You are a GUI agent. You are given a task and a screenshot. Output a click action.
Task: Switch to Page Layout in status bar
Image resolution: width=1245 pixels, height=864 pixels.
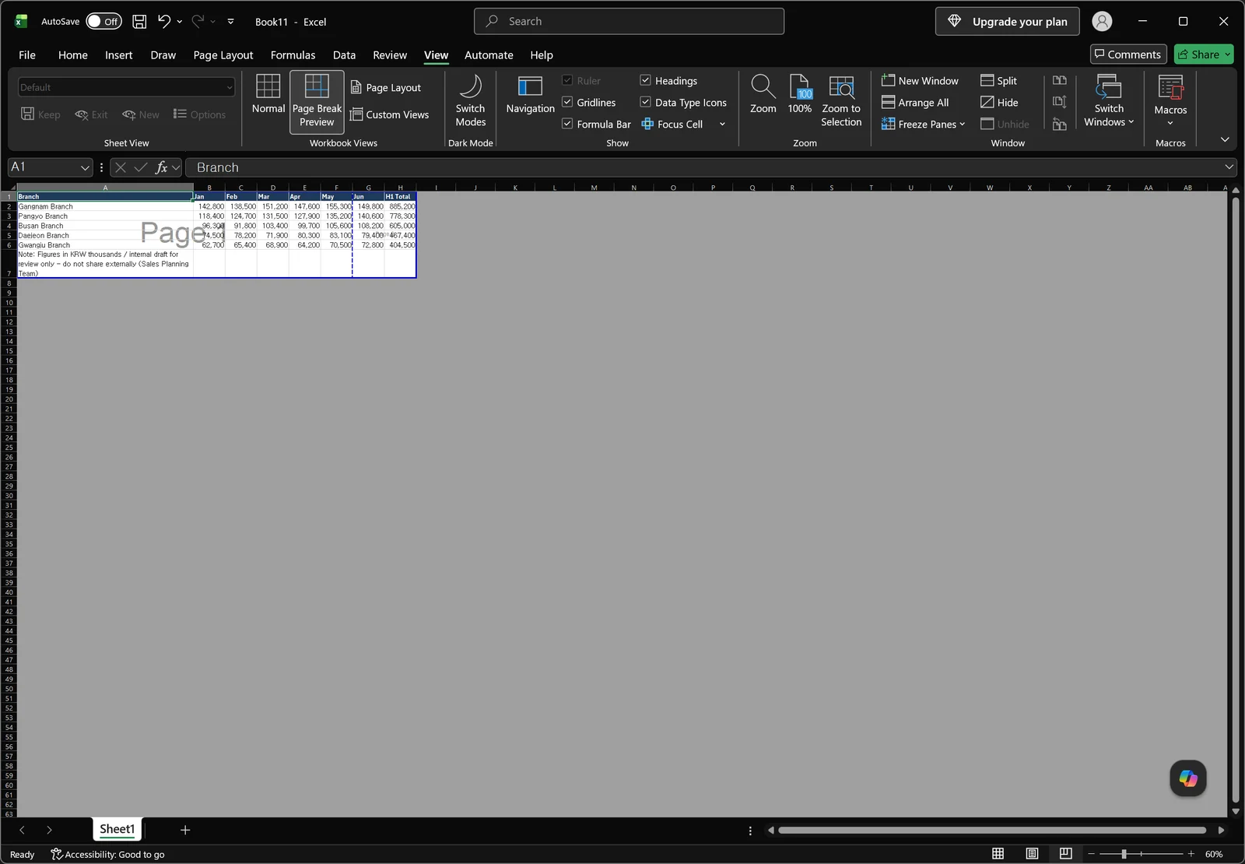point(1032,854)
